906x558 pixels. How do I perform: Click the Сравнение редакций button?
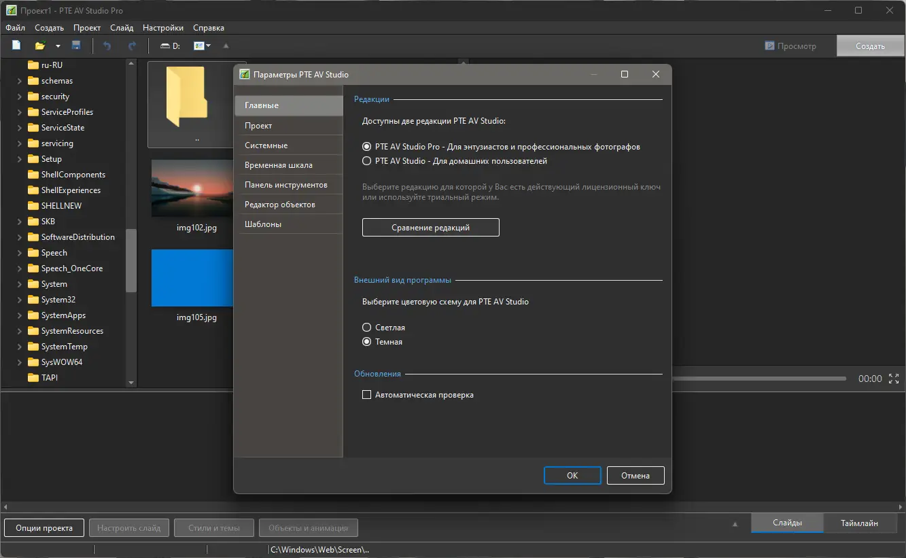coord(431,228)
